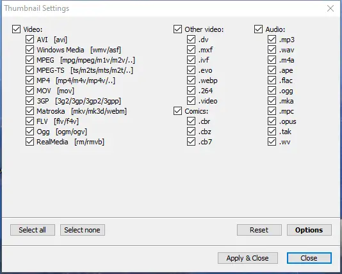Toggle the MPEG-TS checkbox

29,70
